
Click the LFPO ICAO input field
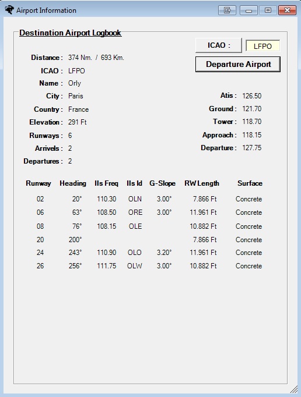[262, 46]
